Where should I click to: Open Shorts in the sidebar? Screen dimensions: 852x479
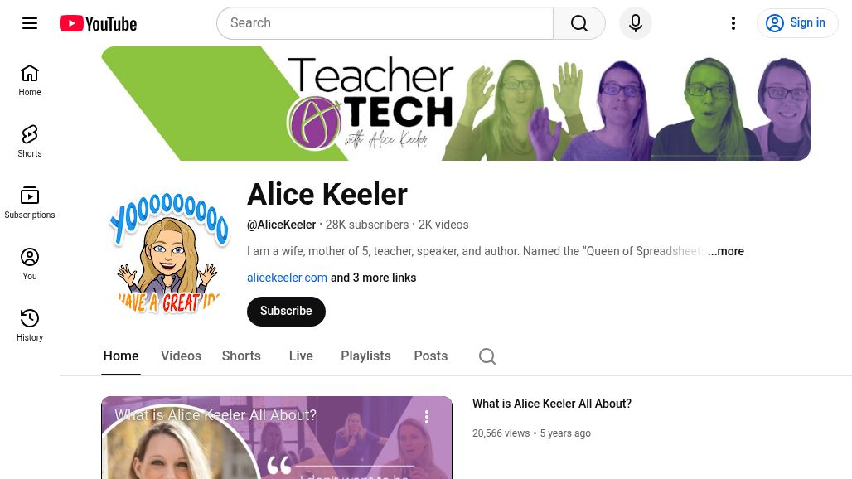click(x=30, y=142)
